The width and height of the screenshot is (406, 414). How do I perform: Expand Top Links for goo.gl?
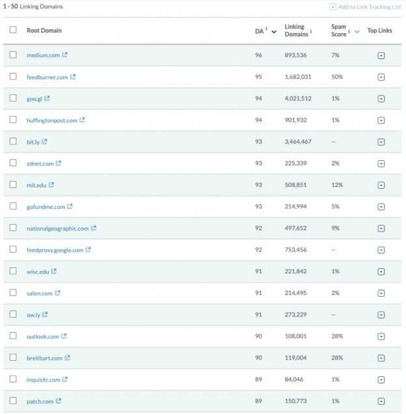coord(381,99)
